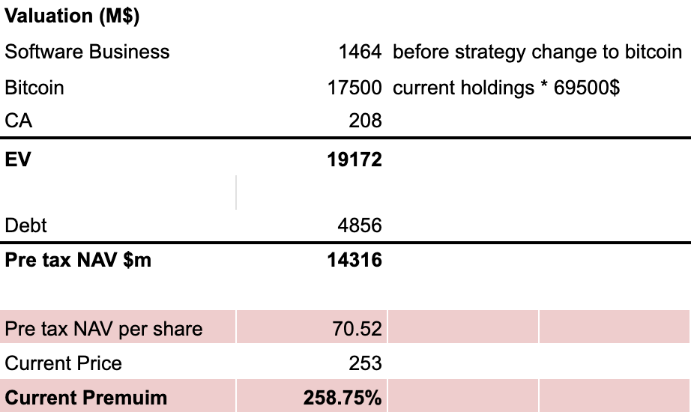Click the 258.75% premium value cell
The image size is (691, 412).
point(343,397)
